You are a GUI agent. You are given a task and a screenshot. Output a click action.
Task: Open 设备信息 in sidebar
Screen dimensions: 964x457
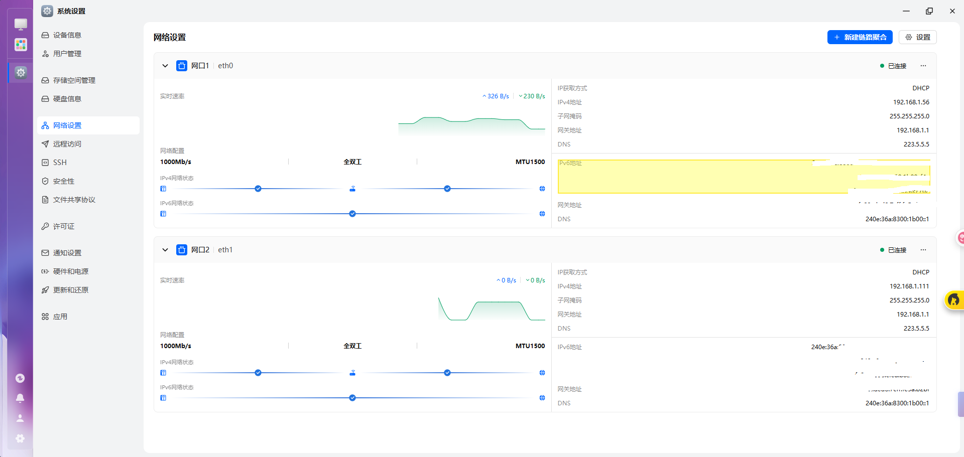67,35
